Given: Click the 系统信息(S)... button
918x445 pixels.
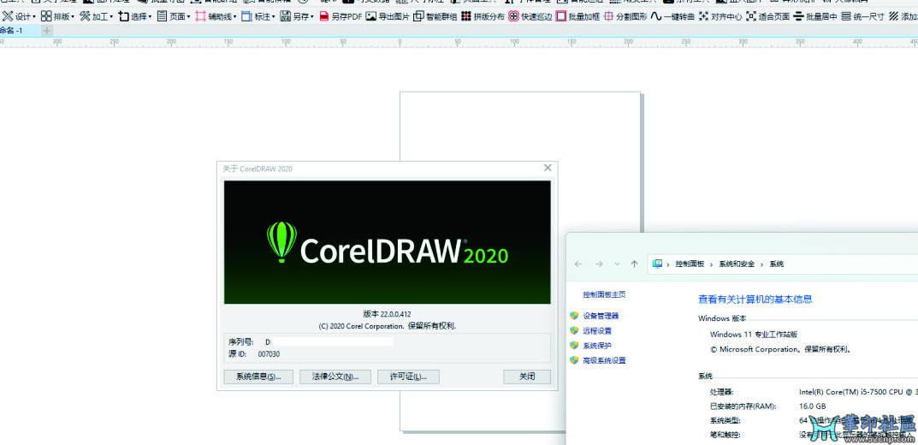Looking at the screenshot, I should pyautogui.click(x=258, y=377).
